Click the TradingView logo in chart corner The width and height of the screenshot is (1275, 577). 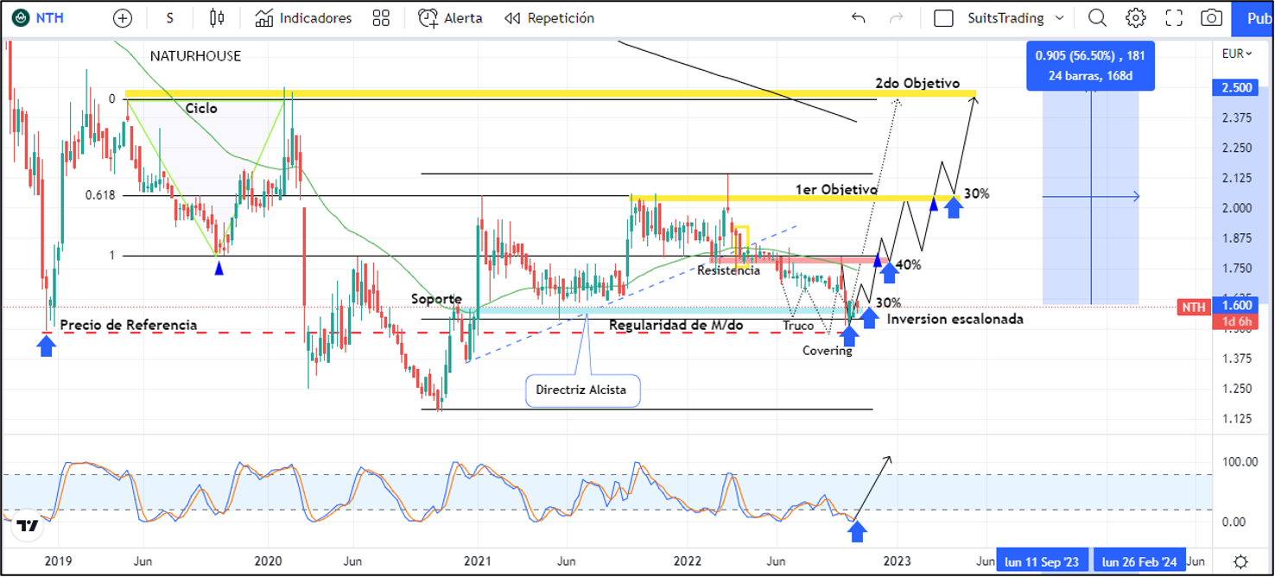tap(28, 525)
